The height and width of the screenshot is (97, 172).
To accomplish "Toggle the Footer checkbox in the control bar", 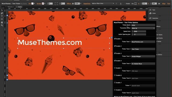I will pos(125,4).
